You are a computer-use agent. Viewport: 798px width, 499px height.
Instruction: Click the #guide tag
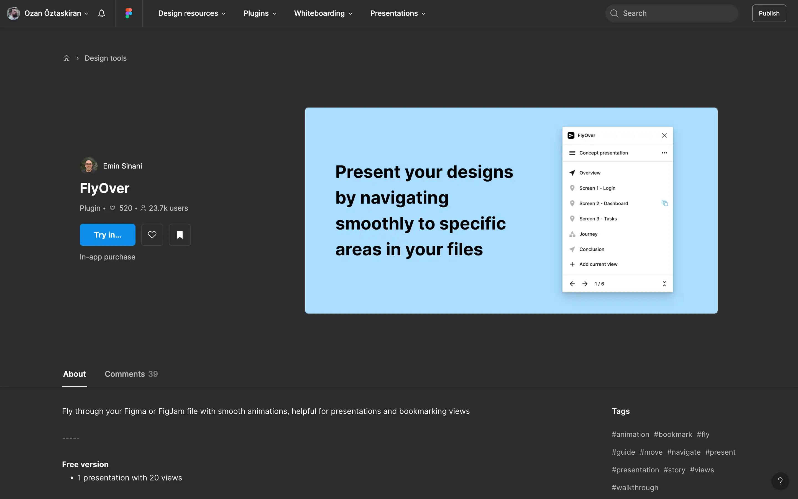[623, 452]
